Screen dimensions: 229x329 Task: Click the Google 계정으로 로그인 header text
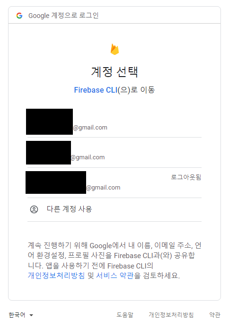[x=63, y=16]
